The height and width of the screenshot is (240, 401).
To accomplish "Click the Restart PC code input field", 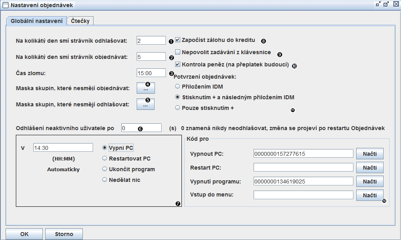I will click(x=303, y=167).
